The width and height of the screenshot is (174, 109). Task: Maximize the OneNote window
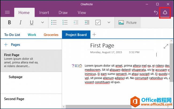pos(157,4)
